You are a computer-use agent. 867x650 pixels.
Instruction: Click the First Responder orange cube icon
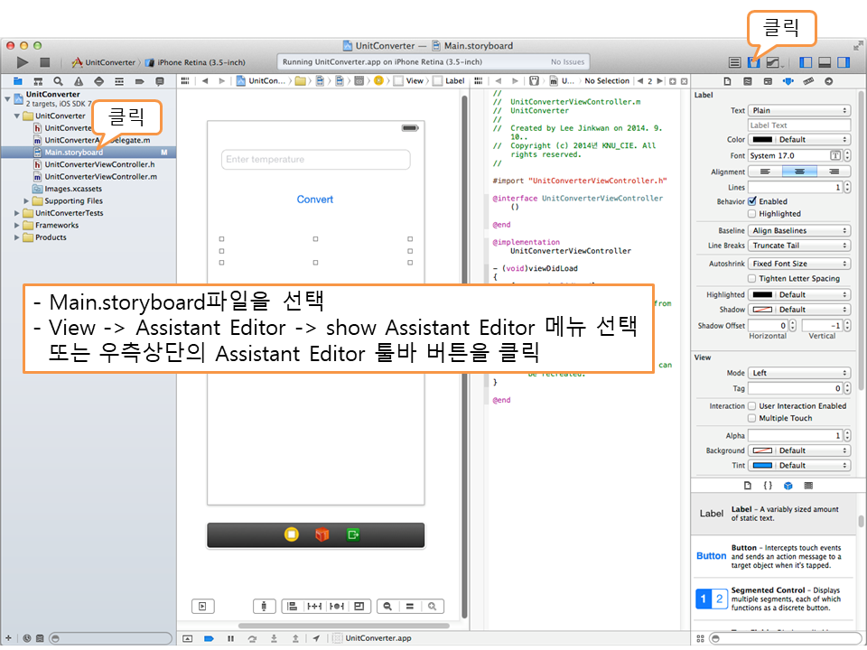(322, 534)
